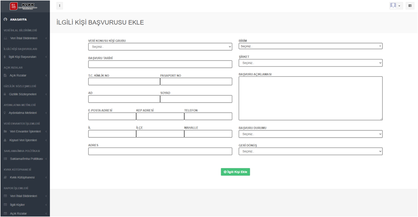
Task: Click the Anasayfa home icon
Action: (5, 19)
